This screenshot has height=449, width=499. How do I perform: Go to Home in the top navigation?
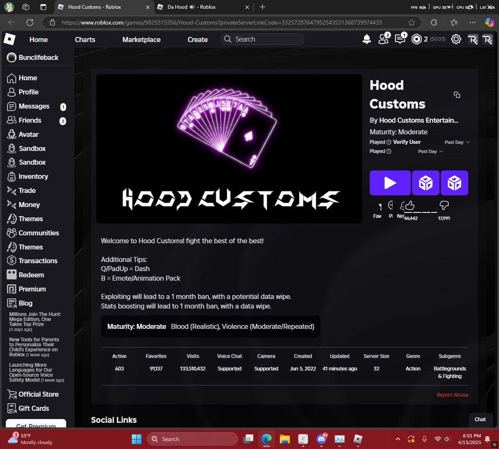pos(39,39)
